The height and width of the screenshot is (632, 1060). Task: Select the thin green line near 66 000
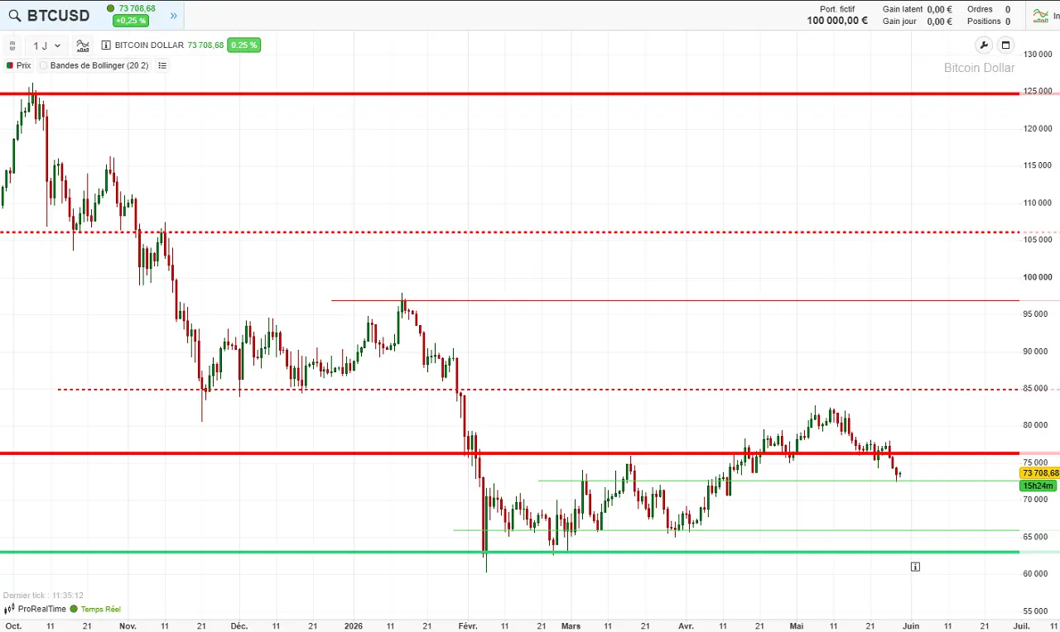click(x=736, y=530)
